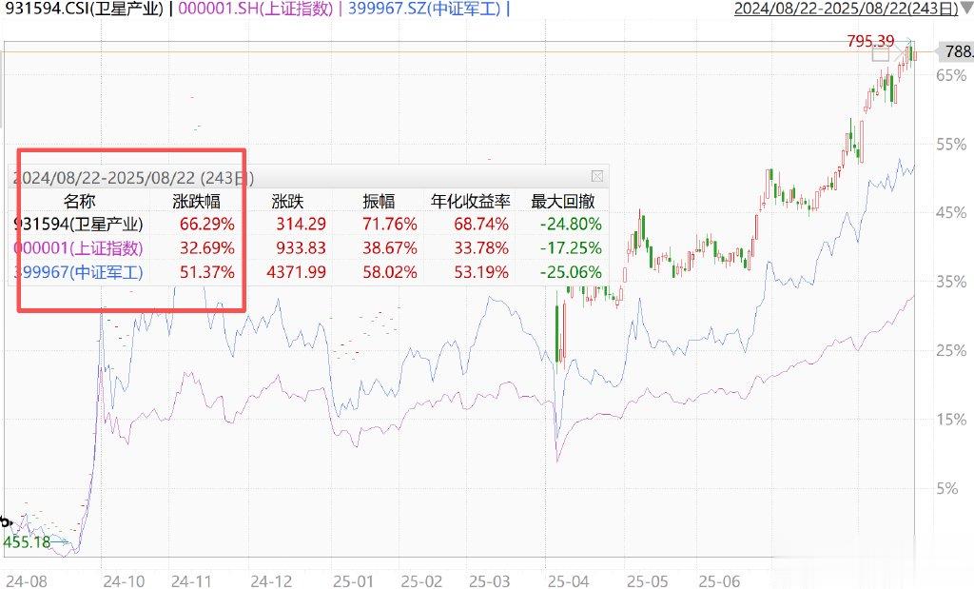This screenshot has width=974, height=589.
Task: Select the 000001(上证指数) table row
Action: click(308, 248)
